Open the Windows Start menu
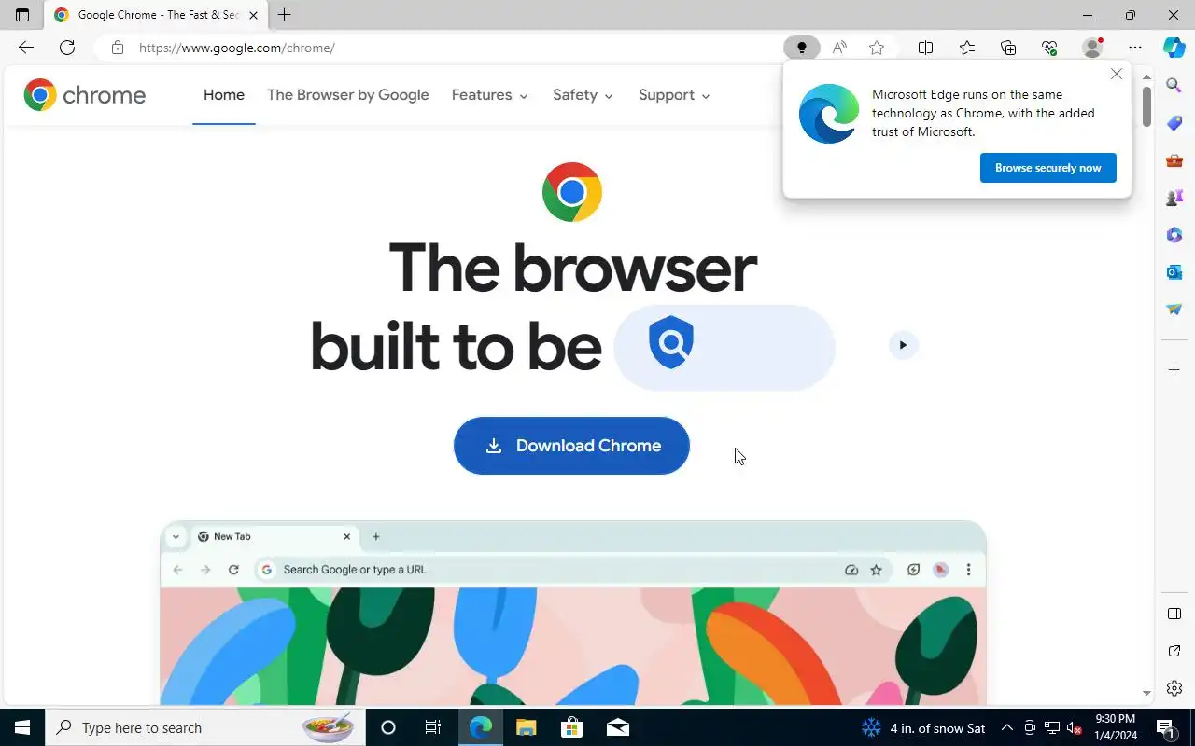Image resolution: width=1195 pixels, height=746 pixels. (22, 727)
